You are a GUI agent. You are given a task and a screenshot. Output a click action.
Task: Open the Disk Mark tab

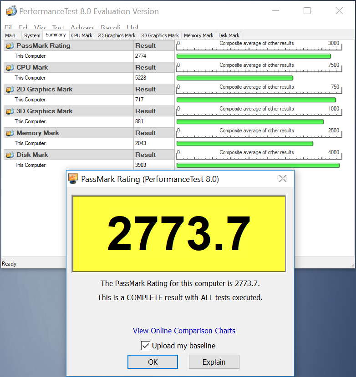[229, 35]
